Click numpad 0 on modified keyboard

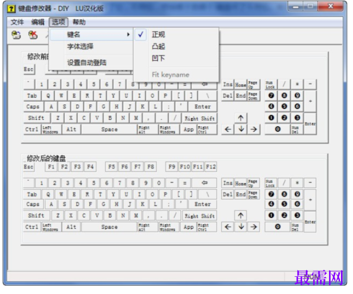point(278,227)
